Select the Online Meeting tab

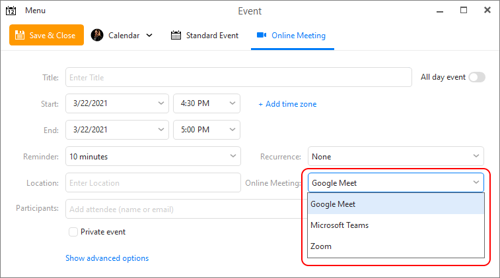click(x=292, y=36)
